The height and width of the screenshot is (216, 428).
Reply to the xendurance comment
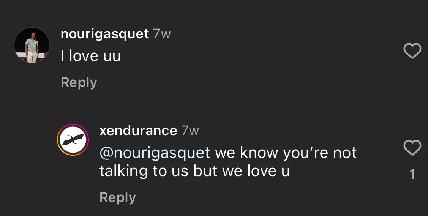(x=118, y=198)
